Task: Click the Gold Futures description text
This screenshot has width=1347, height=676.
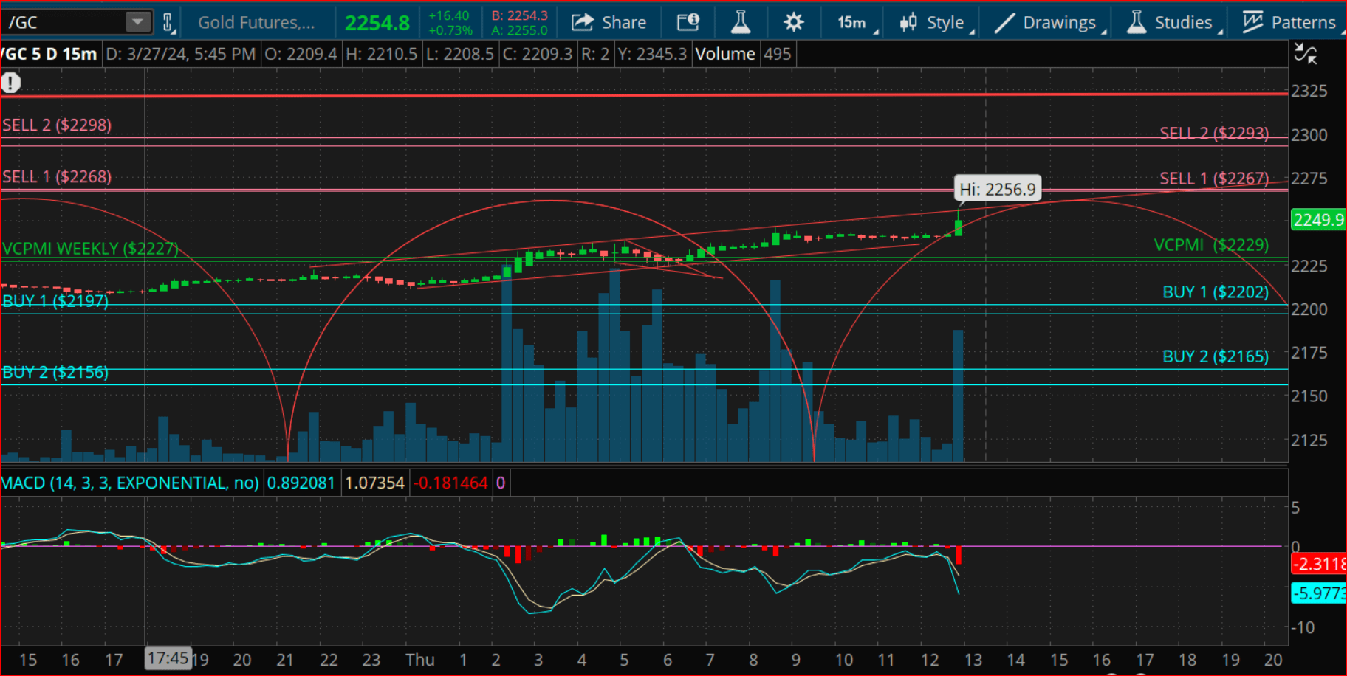Action: 256,23
